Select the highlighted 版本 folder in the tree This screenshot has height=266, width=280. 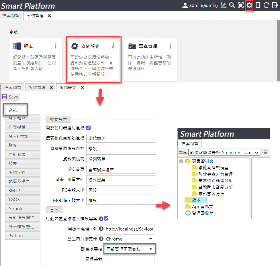point(195,200)
